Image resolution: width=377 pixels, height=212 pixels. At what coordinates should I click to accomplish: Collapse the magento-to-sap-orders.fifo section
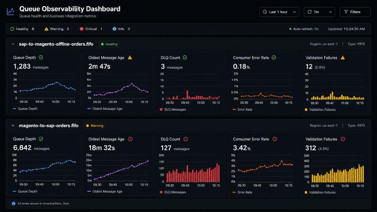(x=13, y=126)
